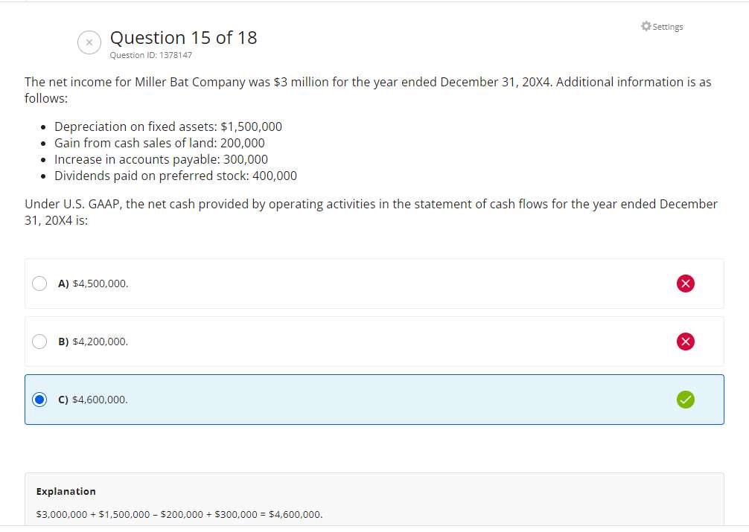Select radio button for answer C

(x=39, y=400)
